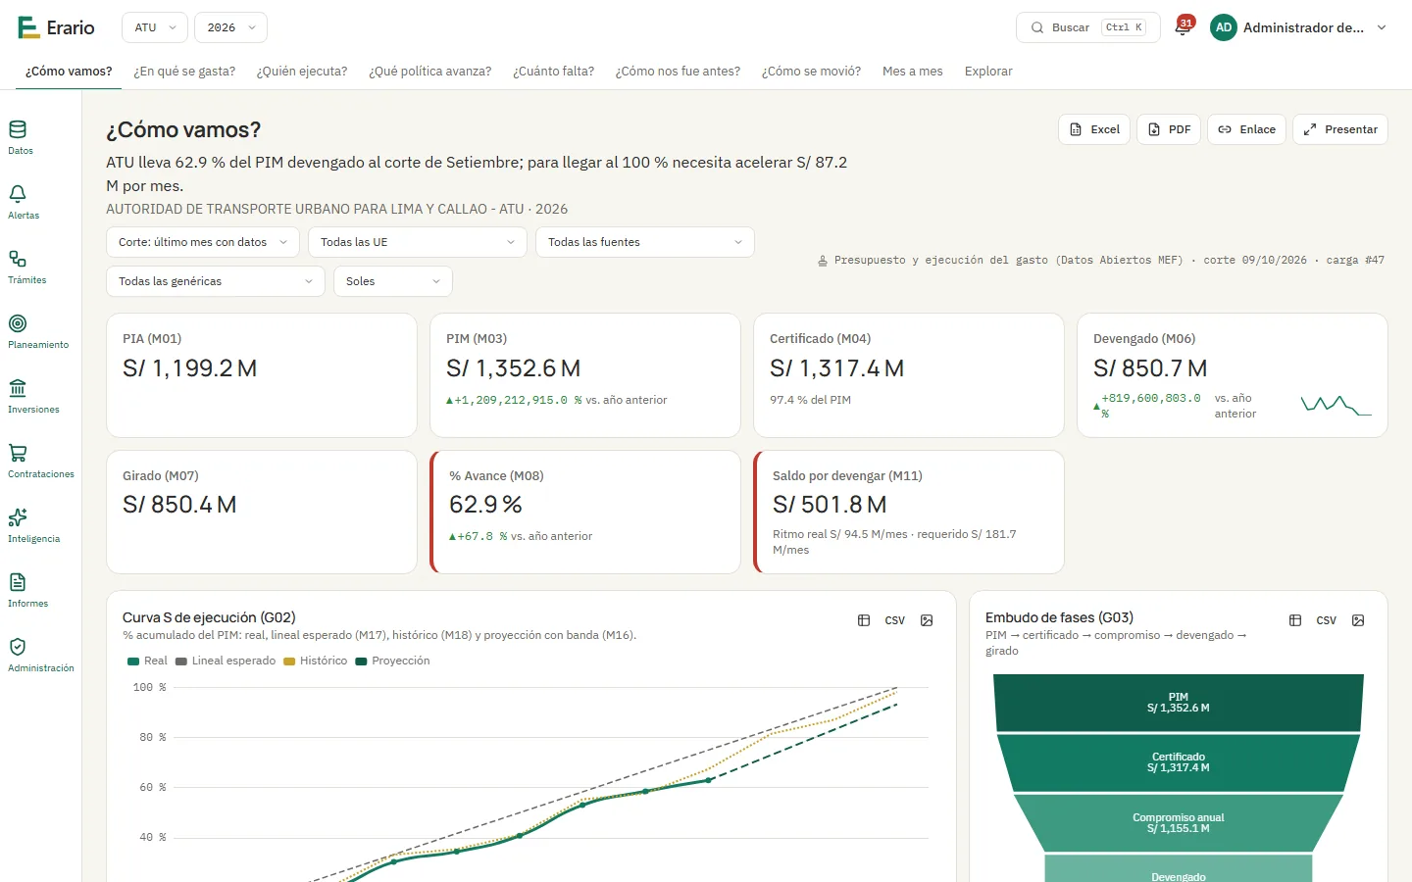
Task: Toggle the Real series in legend
Action: point(148,661)
